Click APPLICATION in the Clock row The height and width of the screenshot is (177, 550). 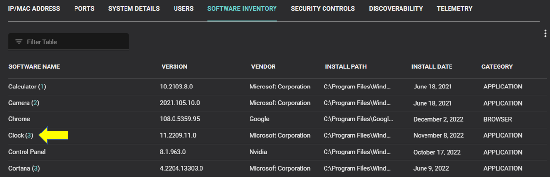point(502,136)
